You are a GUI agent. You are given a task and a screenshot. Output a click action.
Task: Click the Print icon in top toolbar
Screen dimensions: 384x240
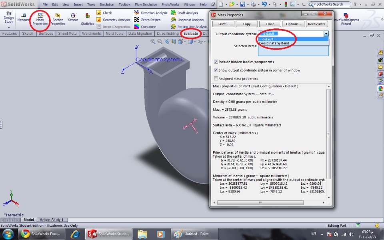click(253, 4)
